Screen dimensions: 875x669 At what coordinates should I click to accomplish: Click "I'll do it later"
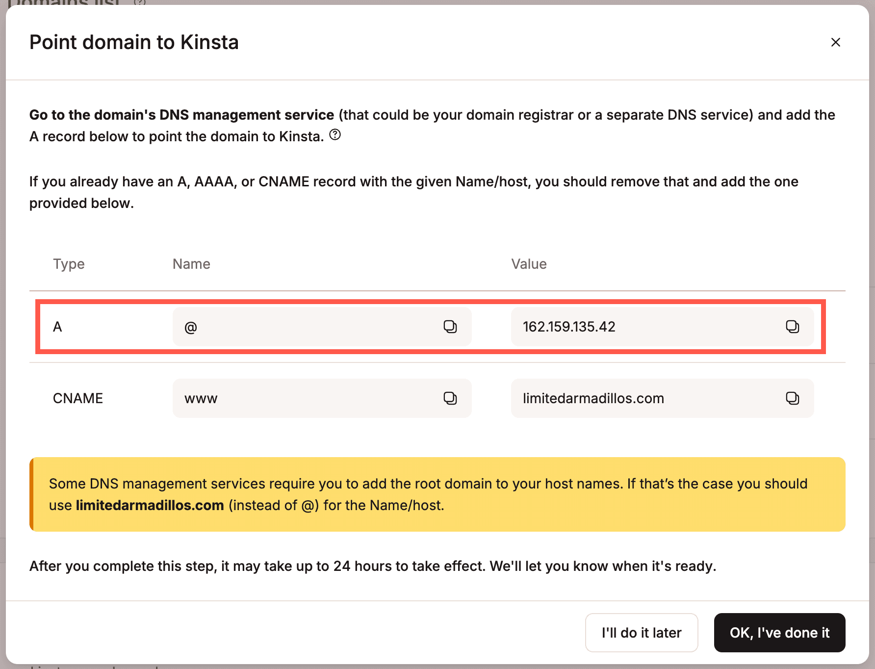tap(641, 632)
